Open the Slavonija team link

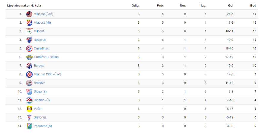coord(40,117)
